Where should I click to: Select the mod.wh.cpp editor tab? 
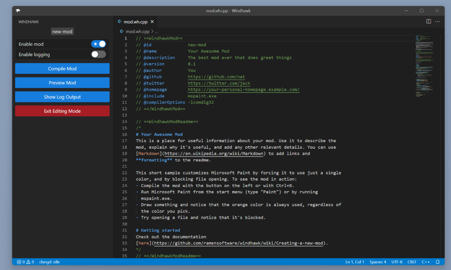click(135, 22)
